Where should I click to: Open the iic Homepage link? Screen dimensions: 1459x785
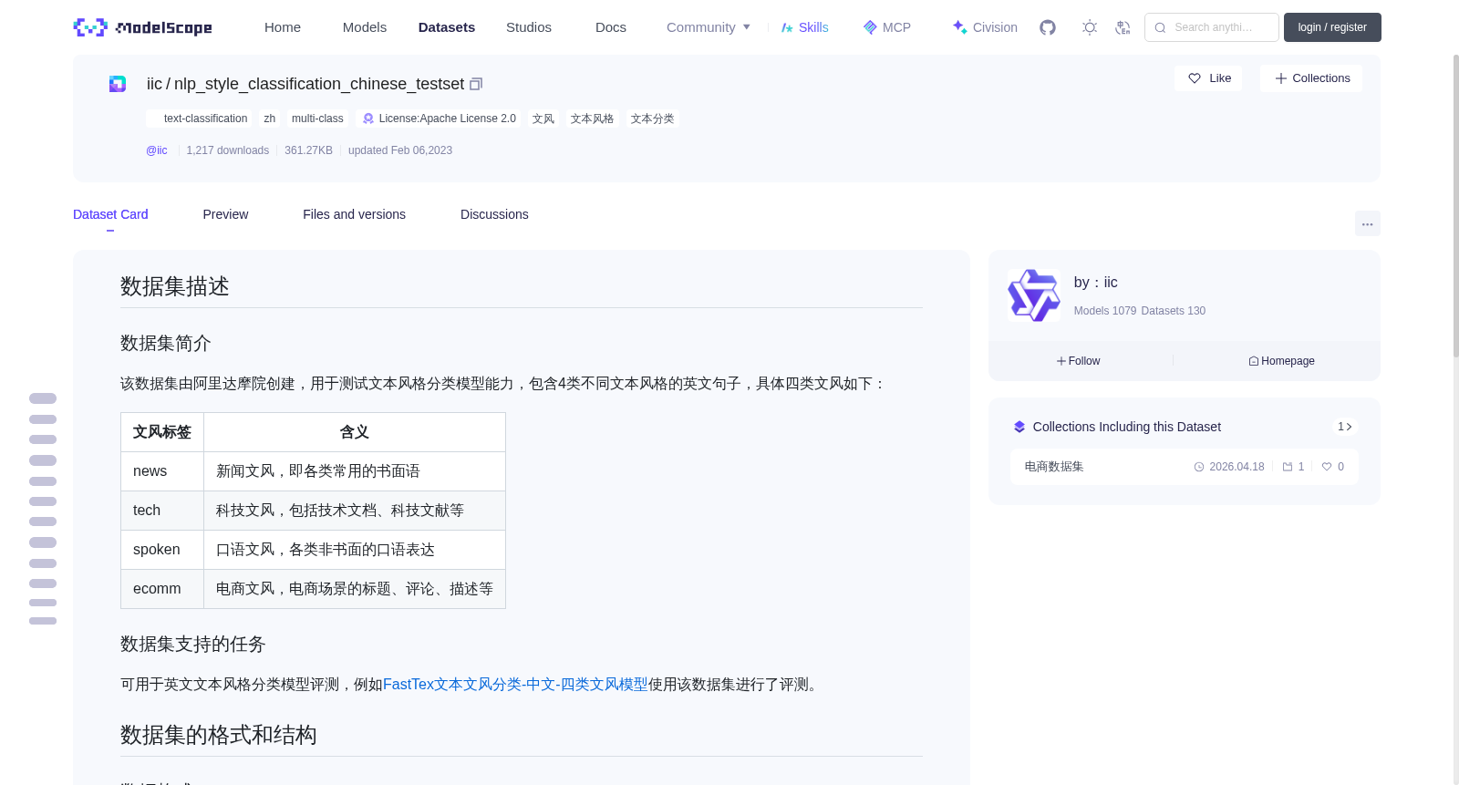click(x=1281, y=361)
